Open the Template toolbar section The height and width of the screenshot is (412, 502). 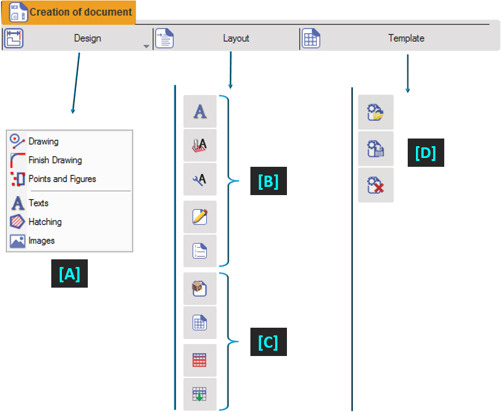405,39
